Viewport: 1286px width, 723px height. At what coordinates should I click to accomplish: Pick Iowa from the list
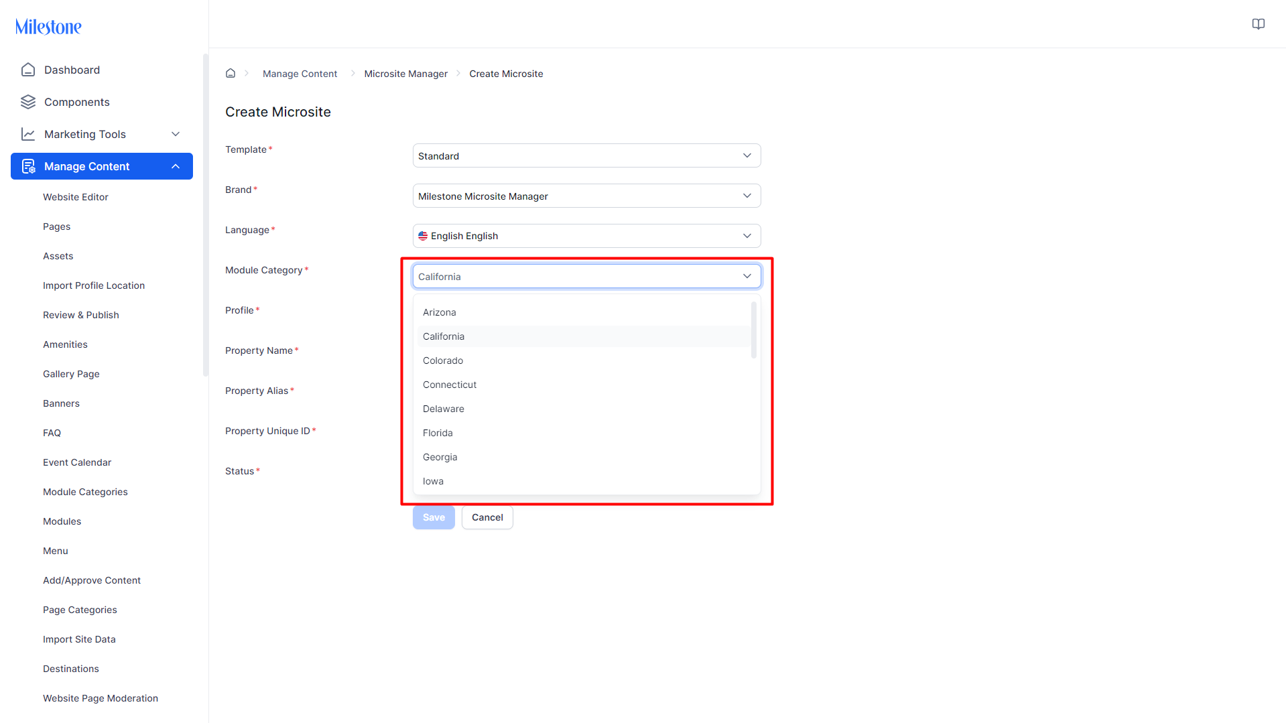(x=583, y=481)
